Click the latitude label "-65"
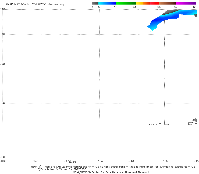Image resolution: width=199 pixels, height=174 pixels. (x=2, y=34)
